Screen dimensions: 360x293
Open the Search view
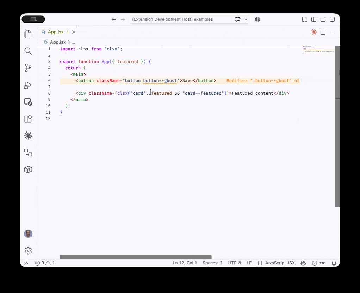[28, 51]
